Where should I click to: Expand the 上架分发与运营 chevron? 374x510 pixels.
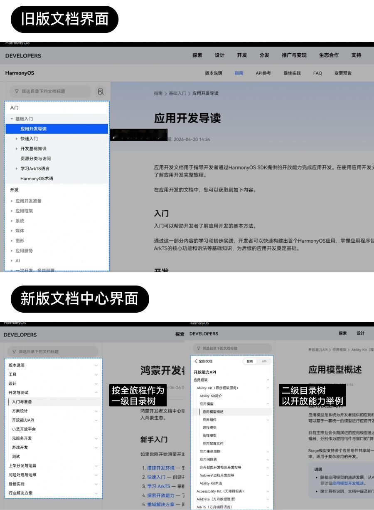[96, 466]
